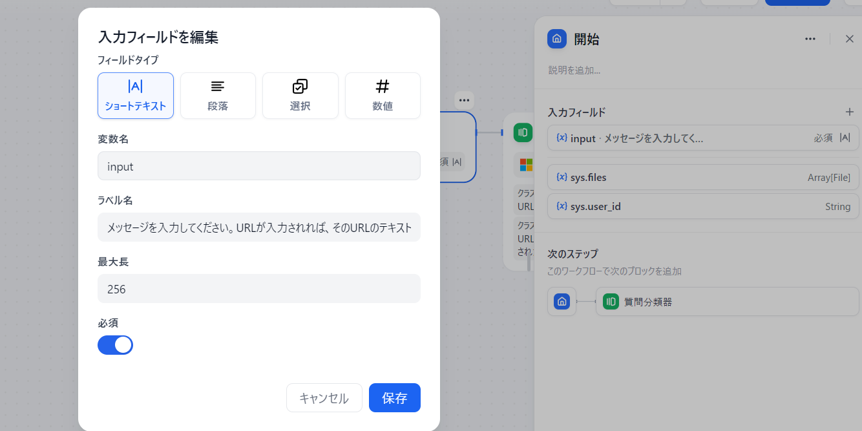Click the ラベル名 input field

259,227
